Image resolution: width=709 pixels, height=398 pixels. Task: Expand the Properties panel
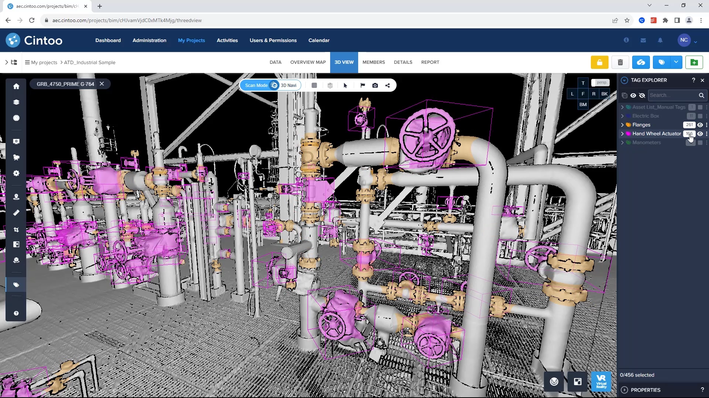(x=624, y=390)
